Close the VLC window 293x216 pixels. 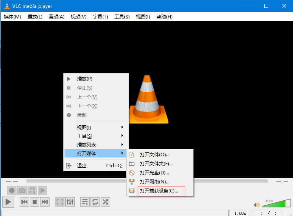(x=284, y=6)
